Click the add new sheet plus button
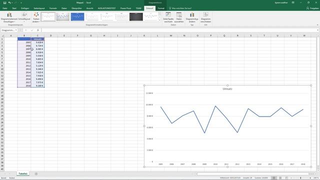The height and width of the screenshot is (180, 320). 36,174
